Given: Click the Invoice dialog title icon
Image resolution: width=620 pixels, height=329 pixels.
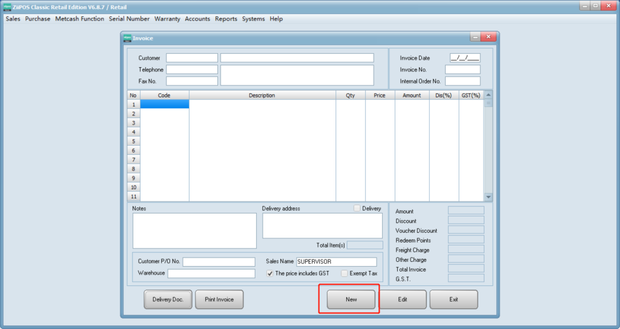Looking at the screenshot, I should pyautogui.click(x=127, y=38).
